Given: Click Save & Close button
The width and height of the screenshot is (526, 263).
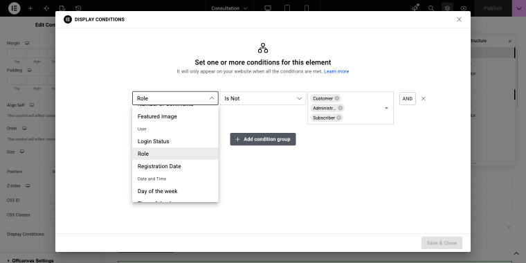Looking at the screenshot, I should [x=442, y=243].
